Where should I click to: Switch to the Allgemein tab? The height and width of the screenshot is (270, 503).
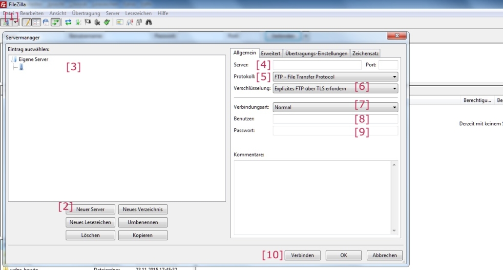(245, 53)
